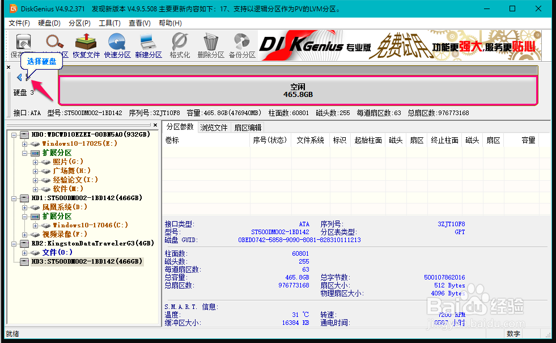Viewport: 556px width, 343px height.
Task: Switch to the 扇区编辑 tab
Action: pyautogui.click(x=248, y=128)
